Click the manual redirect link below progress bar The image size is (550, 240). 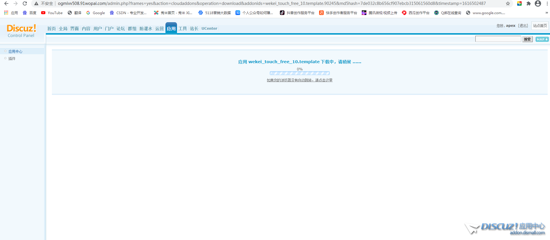coord(300,80)
